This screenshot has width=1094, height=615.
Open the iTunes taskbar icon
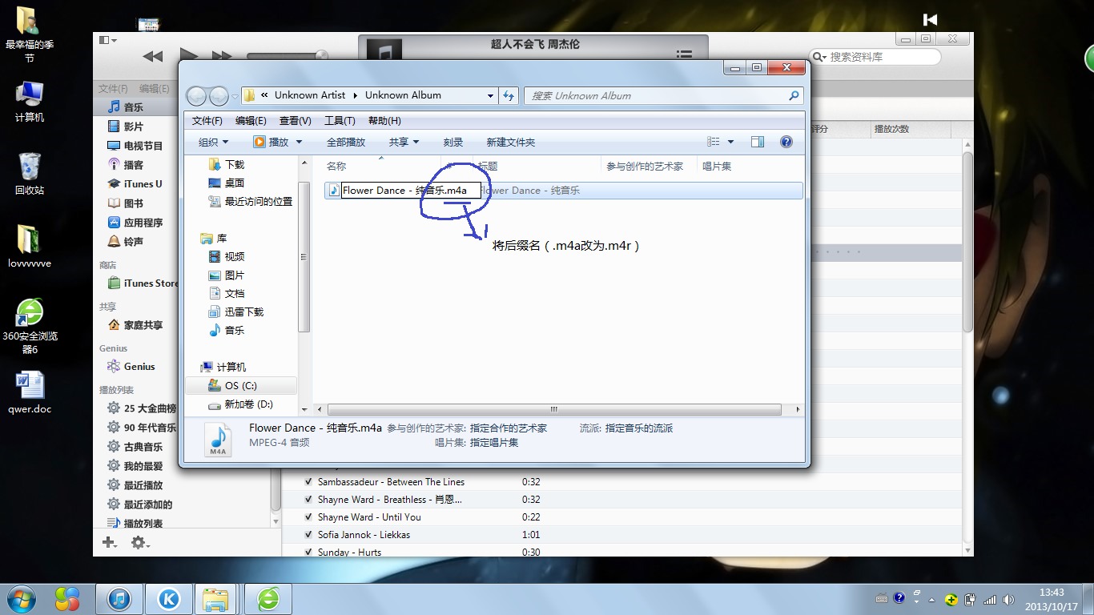[119, 598]
